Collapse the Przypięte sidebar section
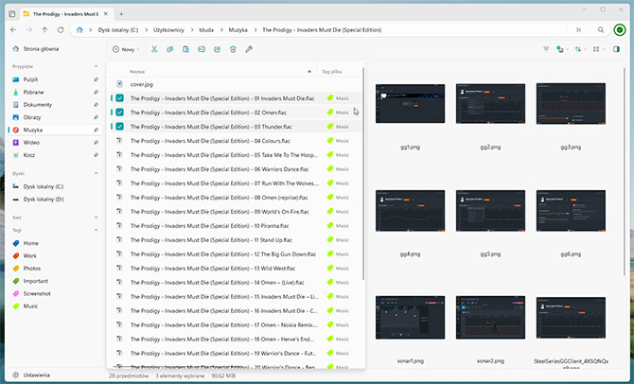 pos(96,67)
